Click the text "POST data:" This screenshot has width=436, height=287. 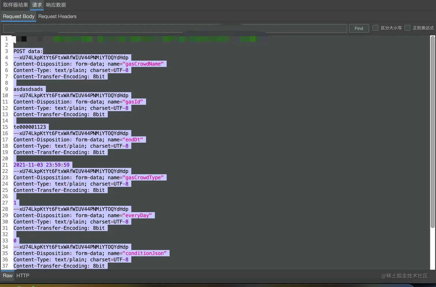[28, 51]
